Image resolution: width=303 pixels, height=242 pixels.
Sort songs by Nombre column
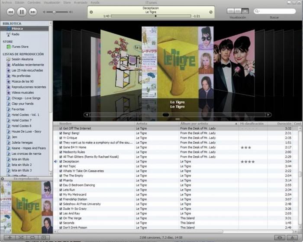(x=97, y=124)
